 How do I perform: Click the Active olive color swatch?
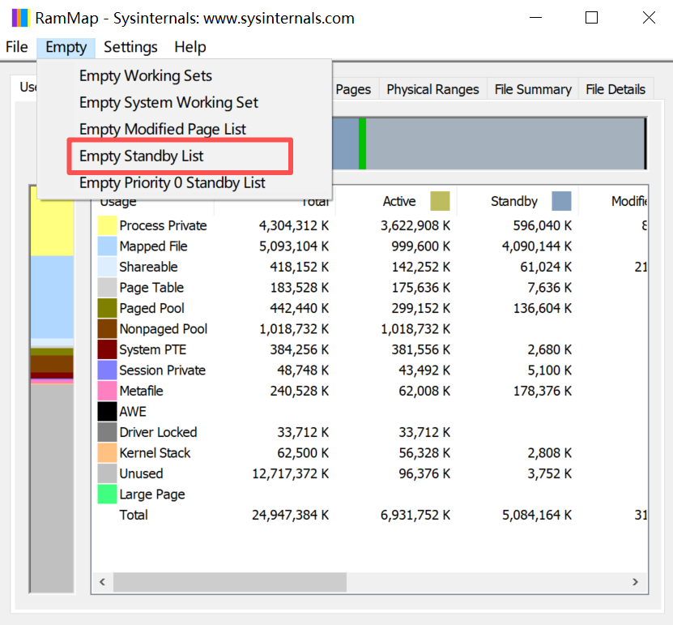[x=440, y=201]
